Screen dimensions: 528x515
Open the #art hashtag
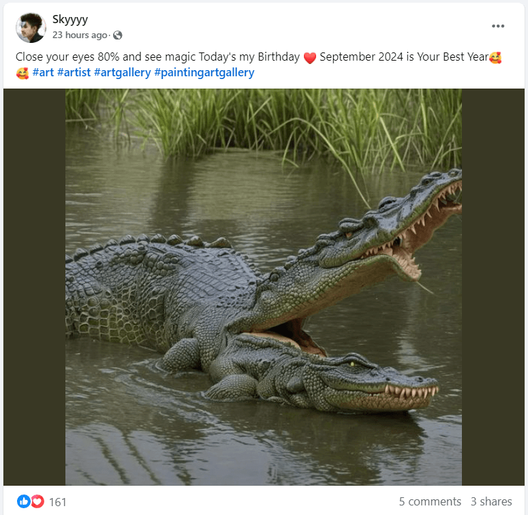[x=44, y=72]
